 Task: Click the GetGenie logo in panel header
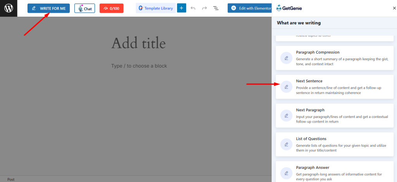[289, 8]
